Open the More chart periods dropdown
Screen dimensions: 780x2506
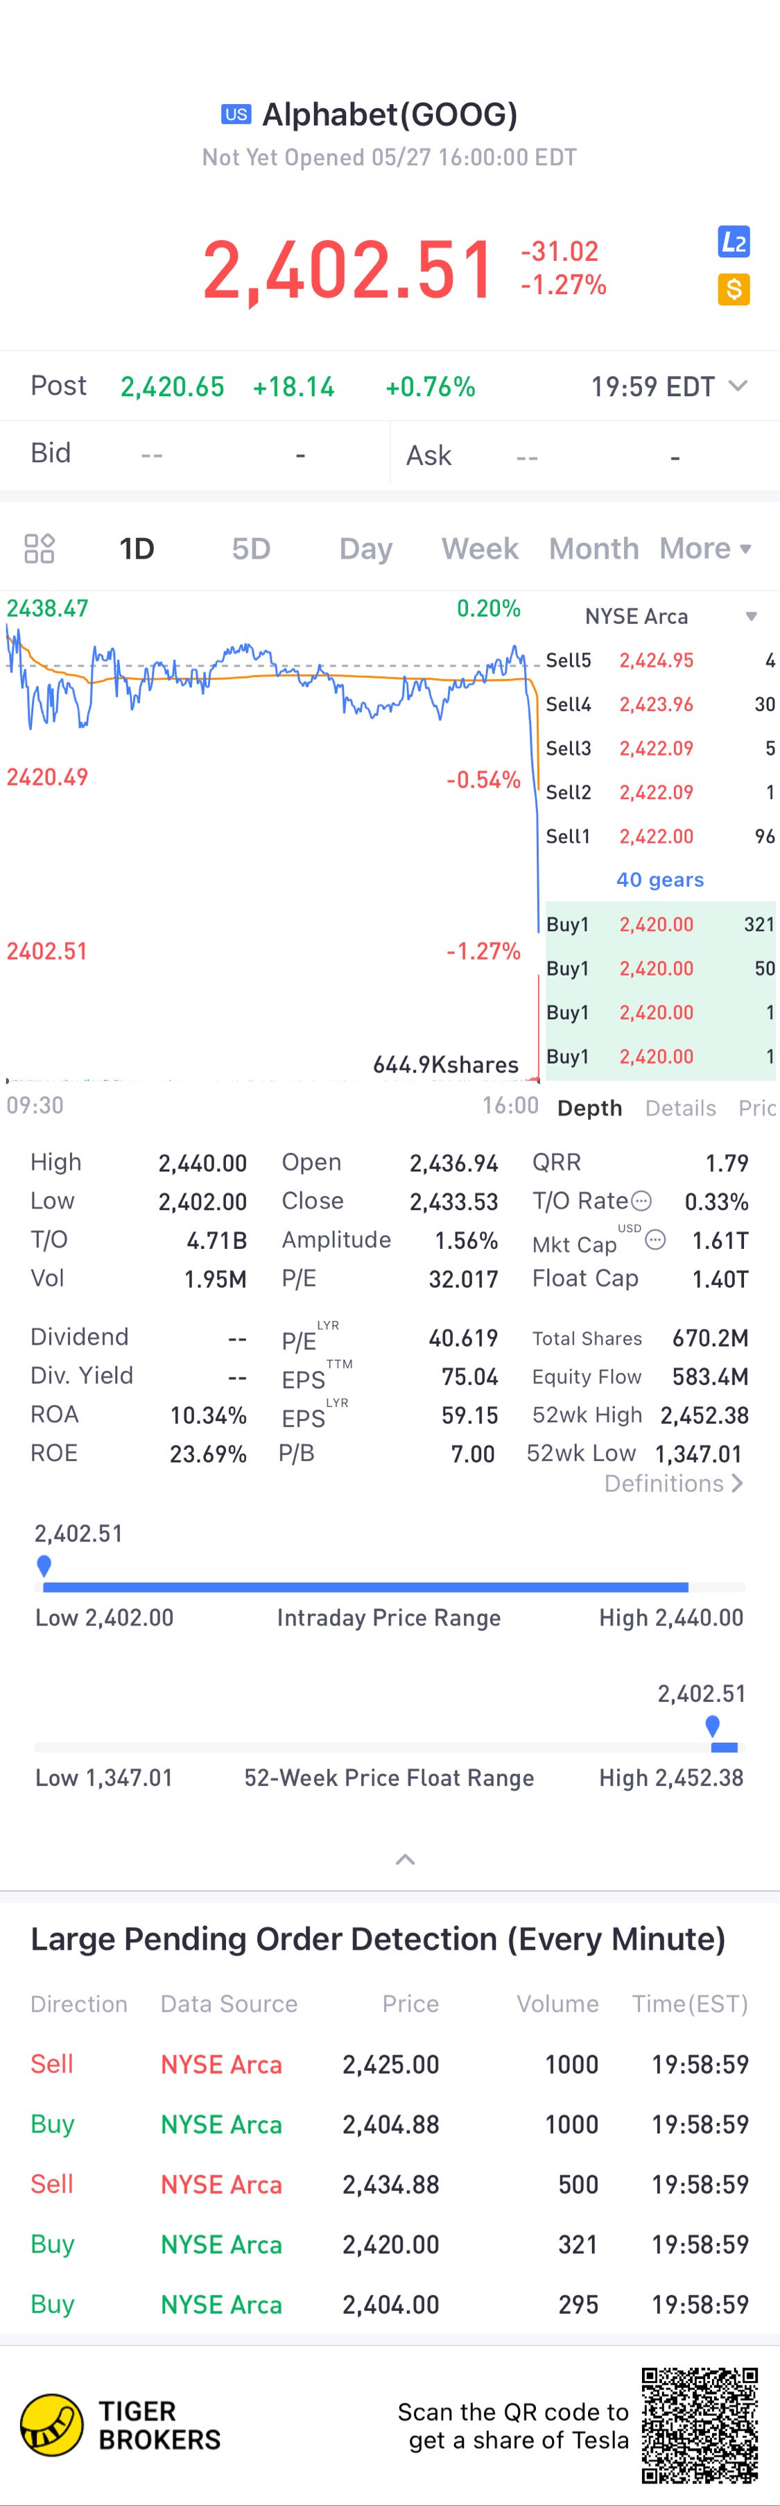[705, 549]
